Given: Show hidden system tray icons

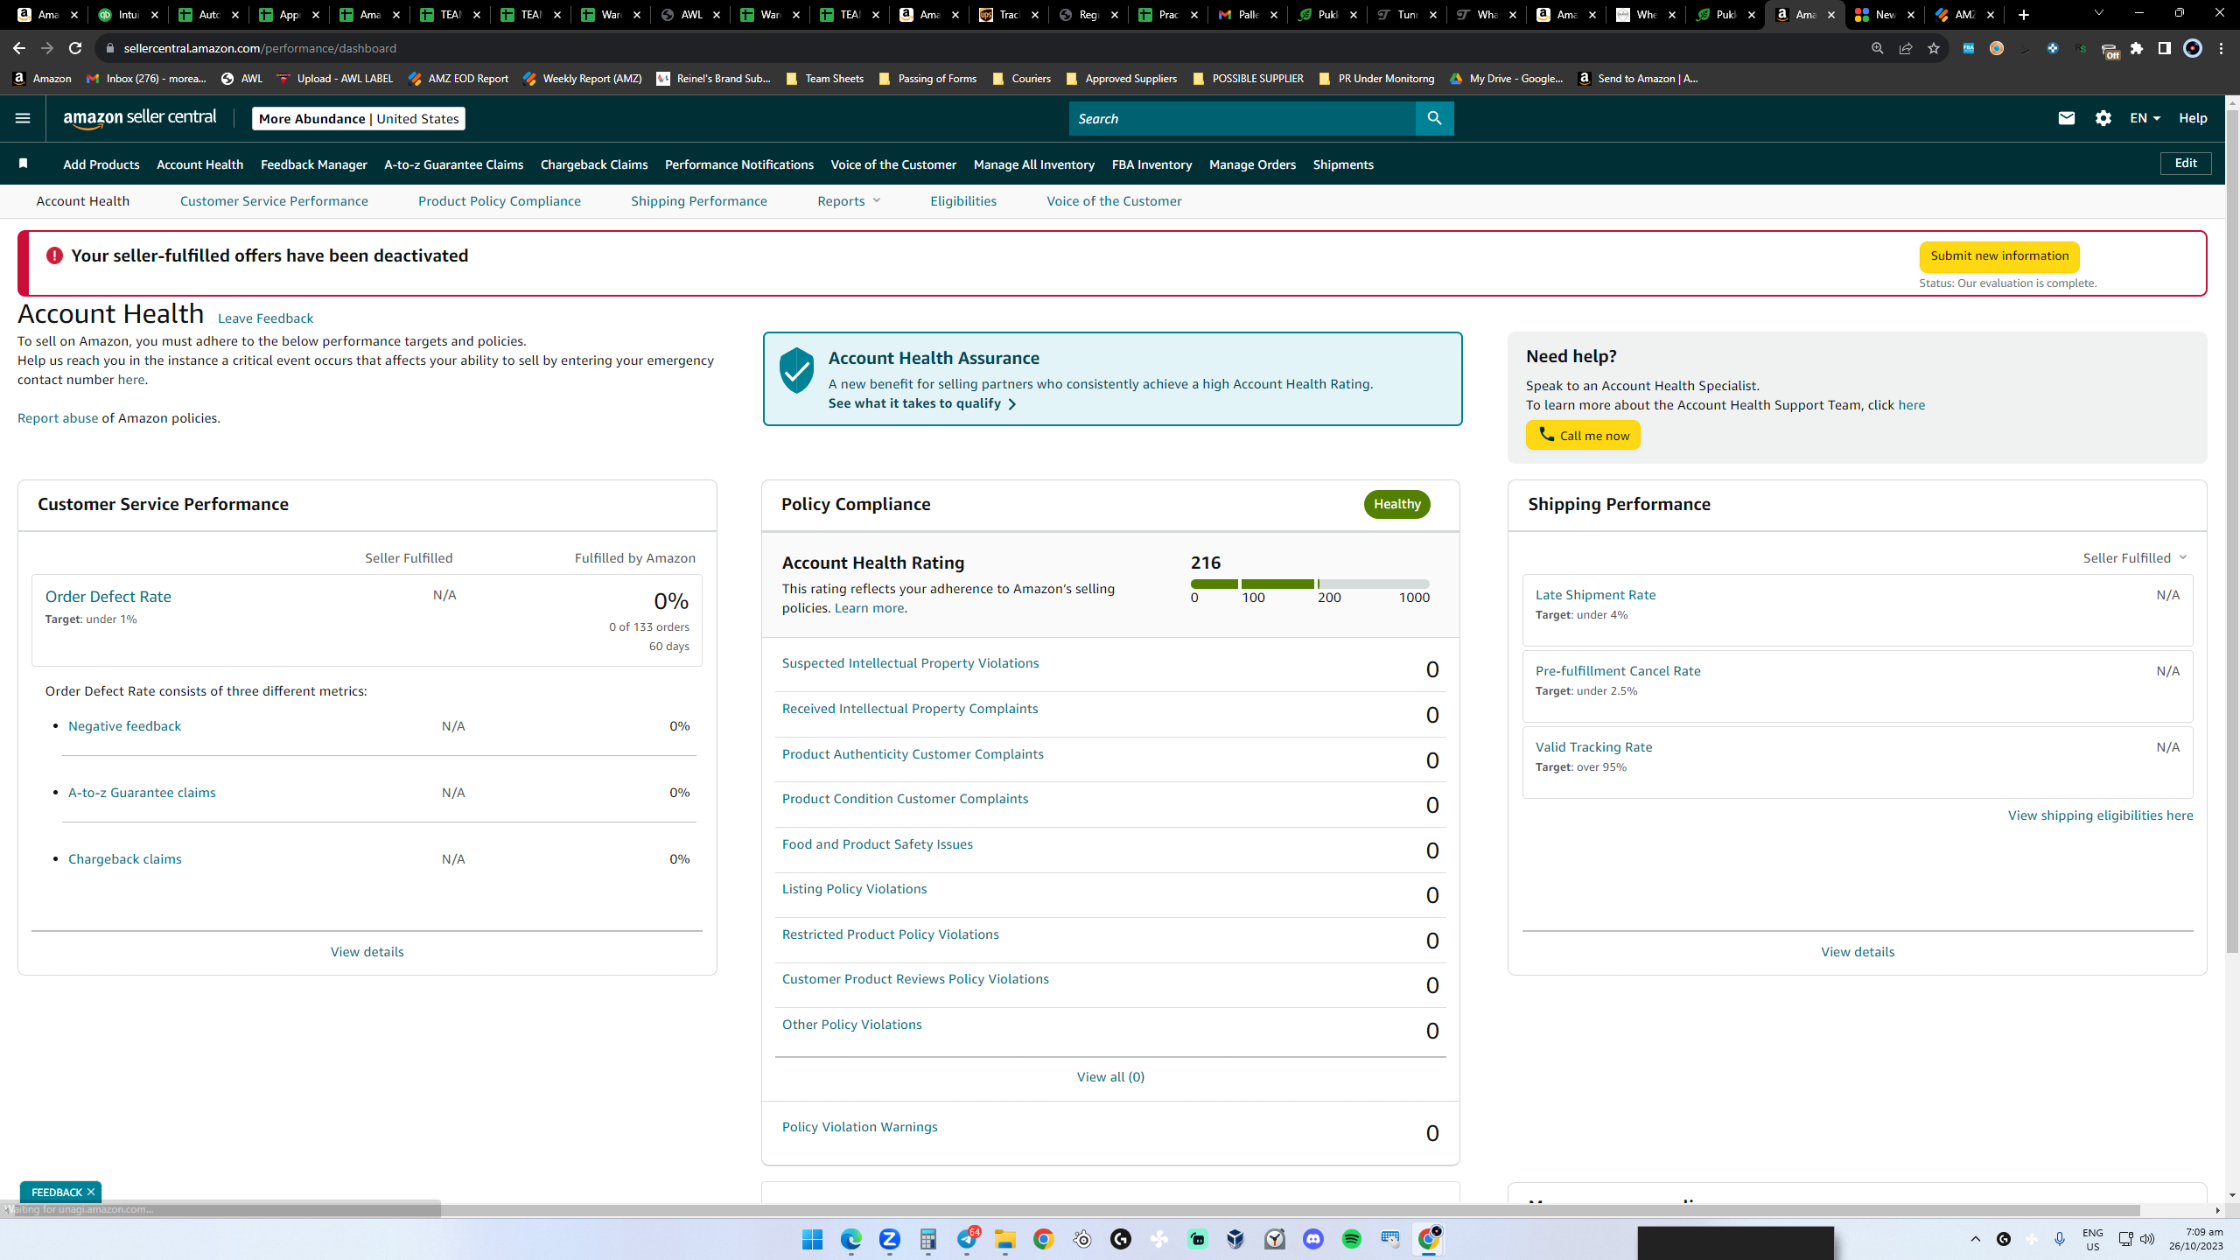Looking at the screenshot, I should point(1975,1239).
